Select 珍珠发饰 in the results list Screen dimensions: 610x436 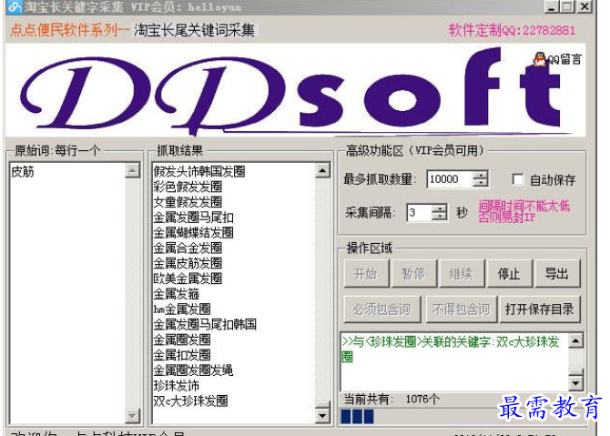pos(177,385)
